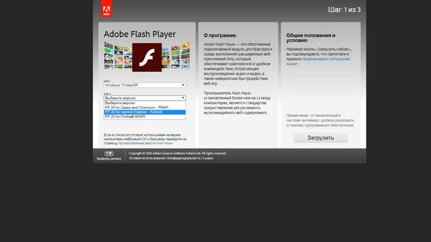
Task: Select the Выберите версию placeholder option in list
Action: tap(145, 103)
